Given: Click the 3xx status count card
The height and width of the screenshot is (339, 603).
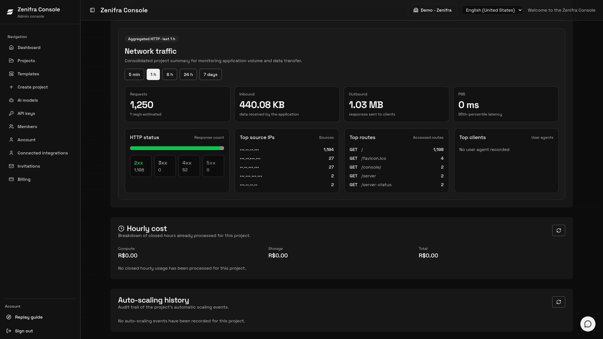Looking at the screenshot, I should pos(165,166).
